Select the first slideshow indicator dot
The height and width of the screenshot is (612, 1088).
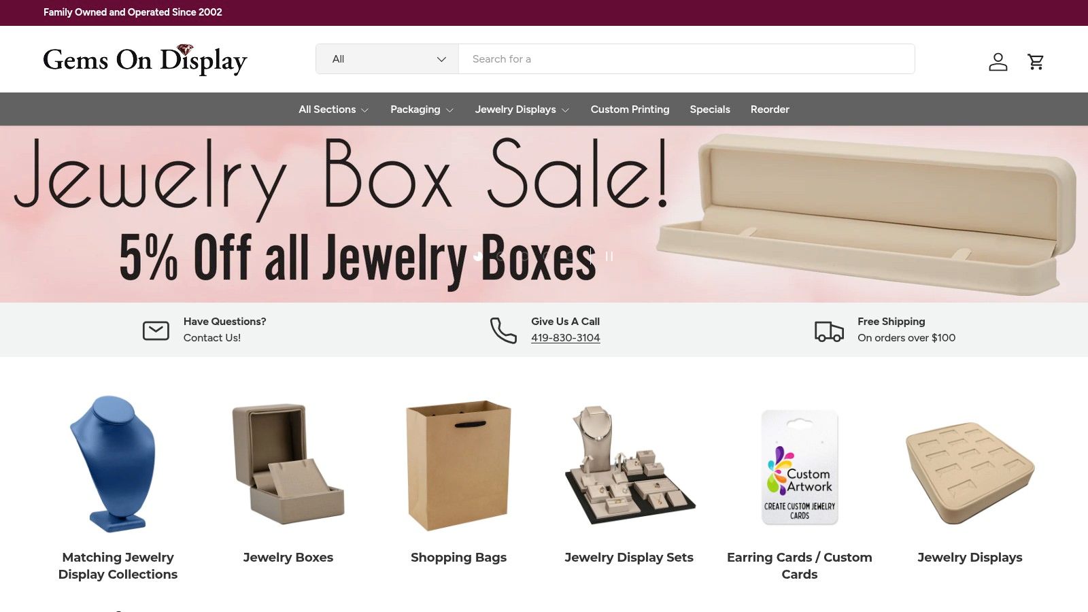pyautogui.click(x=478, y=256)
